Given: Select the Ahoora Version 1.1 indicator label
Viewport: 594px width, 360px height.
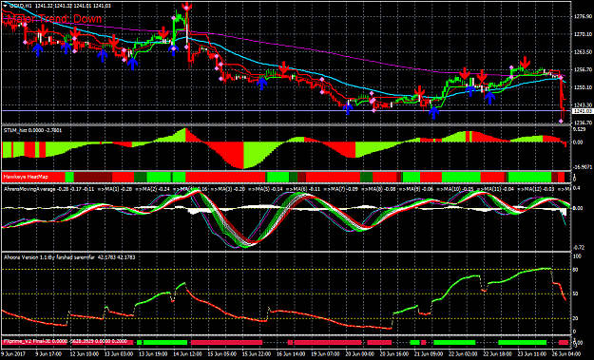Looking at the screenshot, I should 69,257.
